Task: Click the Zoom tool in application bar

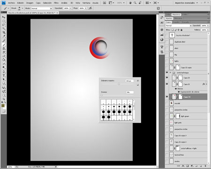Action: pyautogui.click(x=135, y=3)
